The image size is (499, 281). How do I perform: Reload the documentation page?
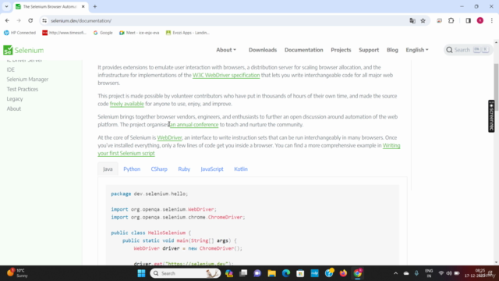click(30, 21)
